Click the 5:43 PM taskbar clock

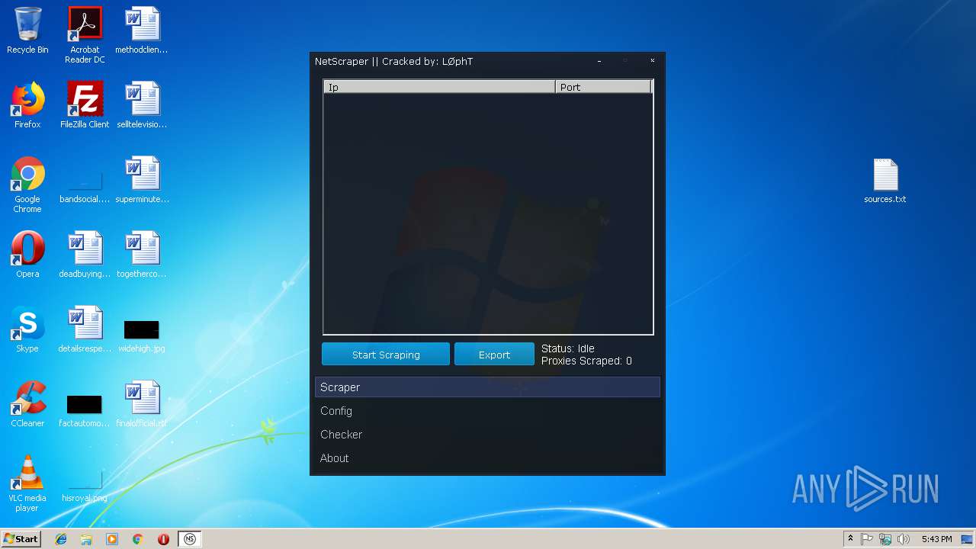coord(936,539)
